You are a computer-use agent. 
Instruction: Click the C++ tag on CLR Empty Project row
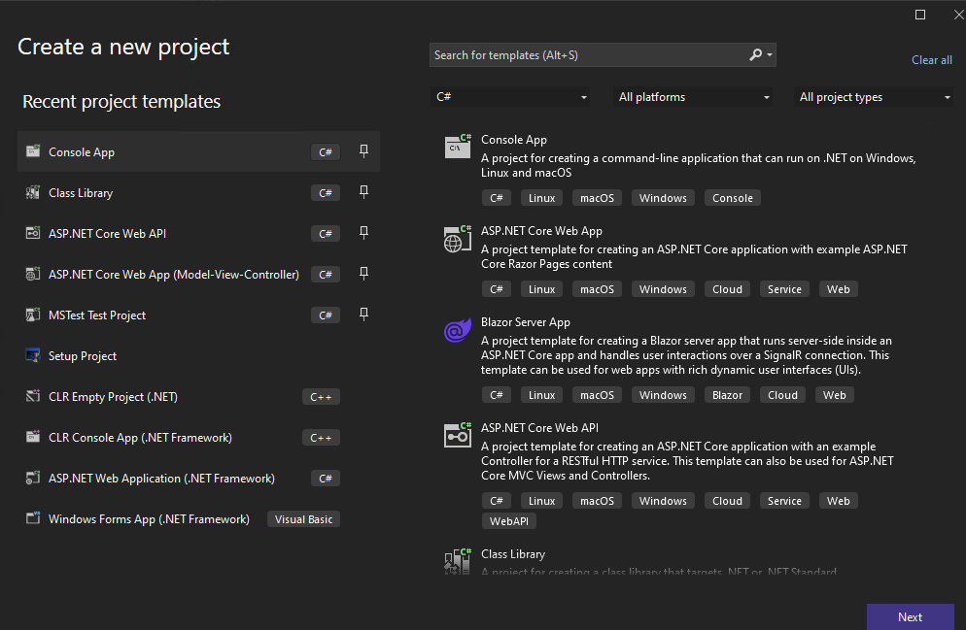click(x=321, y=397)
